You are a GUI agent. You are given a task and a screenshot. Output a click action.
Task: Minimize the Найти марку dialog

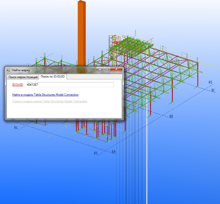[100, 69]
